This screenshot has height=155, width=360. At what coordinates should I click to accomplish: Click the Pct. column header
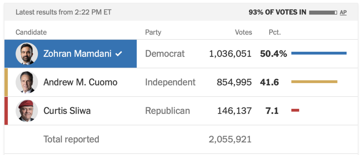(x=275, y=32)
